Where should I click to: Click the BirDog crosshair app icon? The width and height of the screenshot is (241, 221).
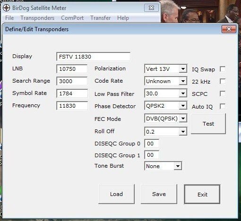coord(7,8)
